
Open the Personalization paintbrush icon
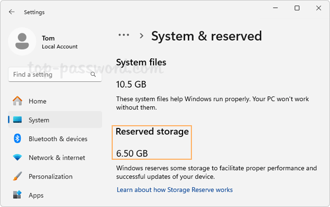pos(17,176)
